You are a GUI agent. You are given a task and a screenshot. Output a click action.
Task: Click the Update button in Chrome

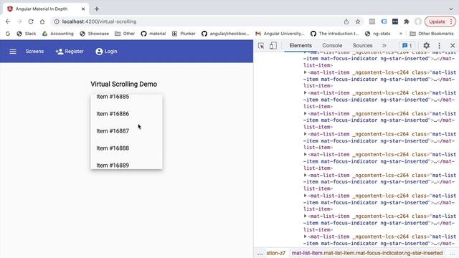tap(440, 21)
